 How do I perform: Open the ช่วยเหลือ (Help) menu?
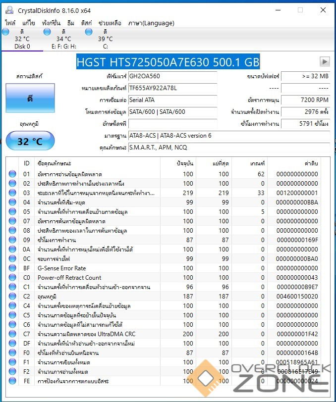pos(110,23)
